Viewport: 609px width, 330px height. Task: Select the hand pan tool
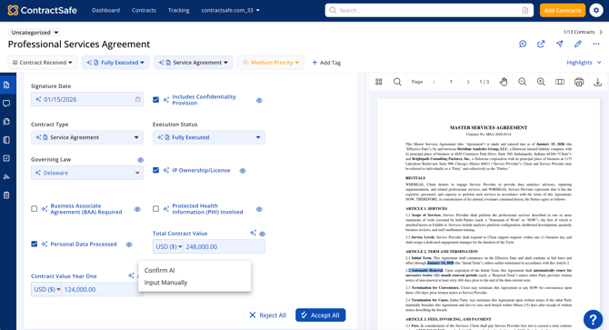pyautogui.click(x=504, y=82)
